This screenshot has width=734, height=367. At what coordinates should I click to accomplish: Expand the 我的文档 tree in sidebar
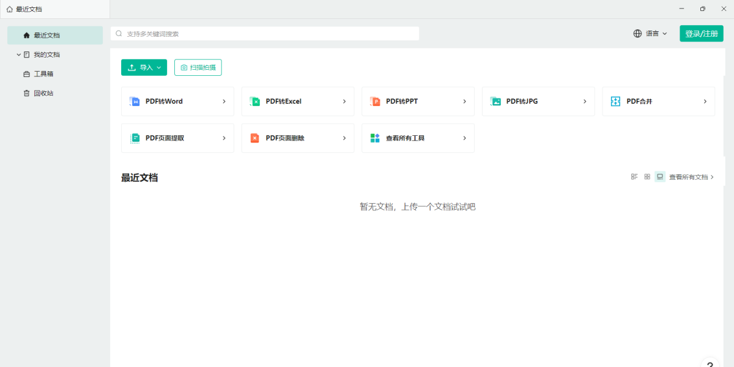(19, 54)
